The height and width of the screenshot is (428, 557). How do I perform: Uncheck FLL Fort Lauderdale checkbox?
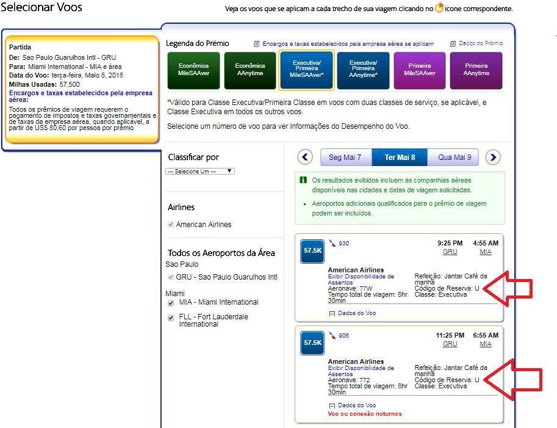point(171,317)
